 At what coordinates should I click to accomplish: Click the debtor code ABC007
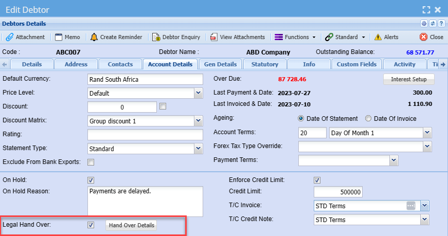tap(68, 52)
